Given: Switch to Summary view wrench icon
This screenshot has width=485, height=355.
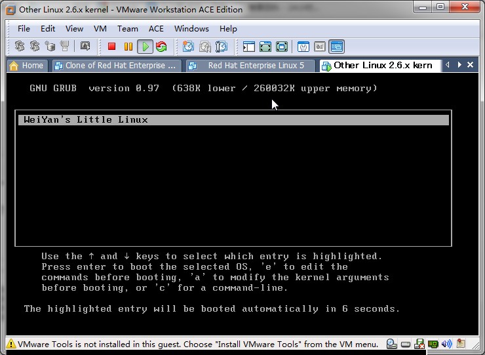Looking at the screenshot, I should (x=303, y=47).
